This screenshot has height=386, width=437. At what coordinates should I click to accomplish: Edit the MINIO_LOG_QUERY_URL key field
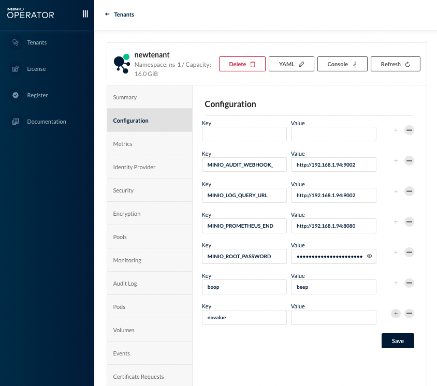244,195
